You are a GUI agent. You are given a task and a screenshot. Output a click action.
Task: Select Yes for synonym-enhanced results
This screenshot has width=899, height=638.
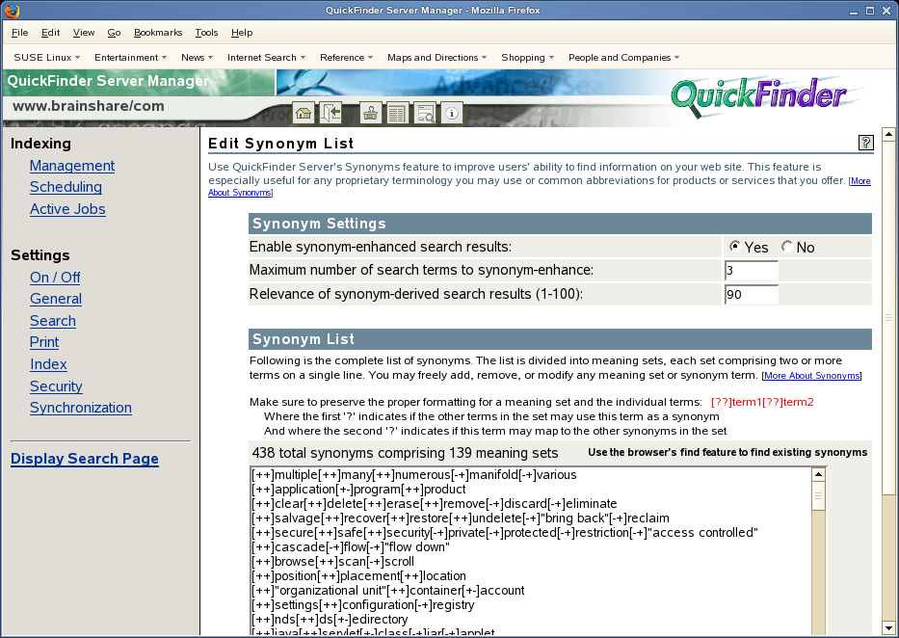click(734, 247)
